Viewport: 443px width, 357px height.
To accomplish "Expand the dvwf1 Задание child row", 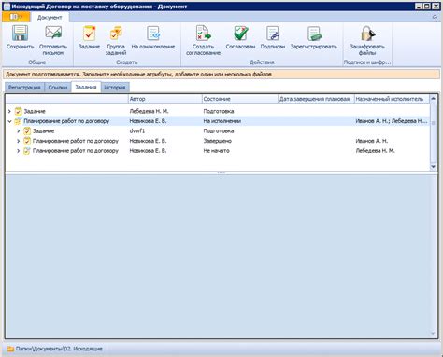I will (19, 131).
